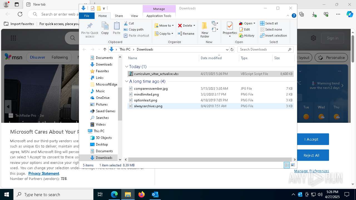Minimize the ribbon chevron
This screenshot has width=356, height=200.
click(288, 16)
